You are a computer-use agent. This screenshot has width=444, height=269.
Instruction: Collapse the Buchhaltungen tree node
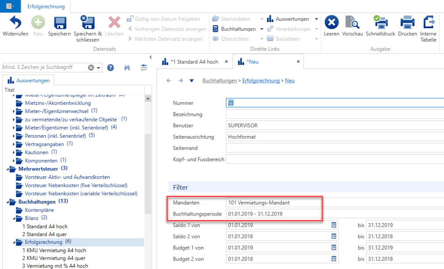click(x=8, y=203)
